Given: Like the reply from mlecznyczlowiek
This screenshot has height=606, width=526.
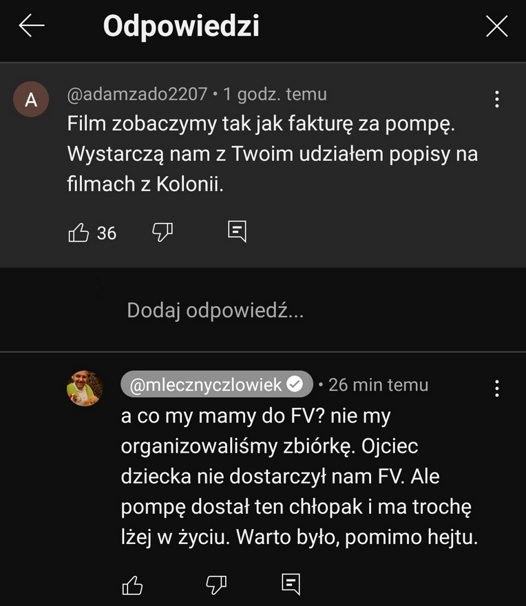Looking at the screenshot, I should click(x=132, y=585).
